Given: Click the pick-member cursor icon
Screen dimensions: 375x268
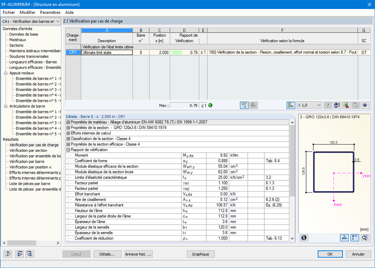Looking at the screenshot, I should tap(356, 105).
